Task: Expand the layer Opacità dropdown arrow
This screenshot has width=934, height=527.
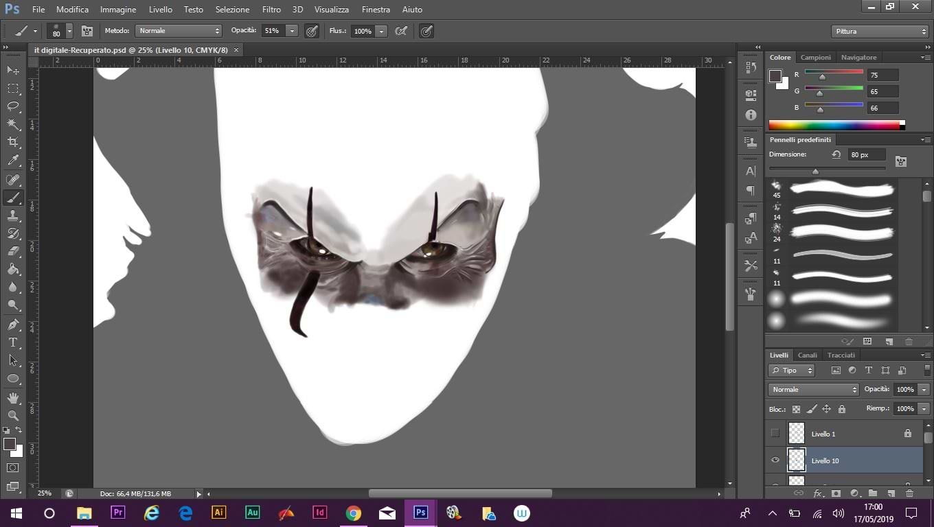Action: point(924,390)
